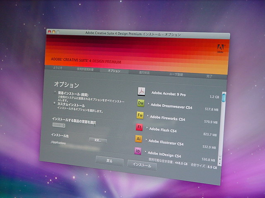Go to the ユーザ登録 step tab
The height and width of the screenshot is (198, 265).
176,74
